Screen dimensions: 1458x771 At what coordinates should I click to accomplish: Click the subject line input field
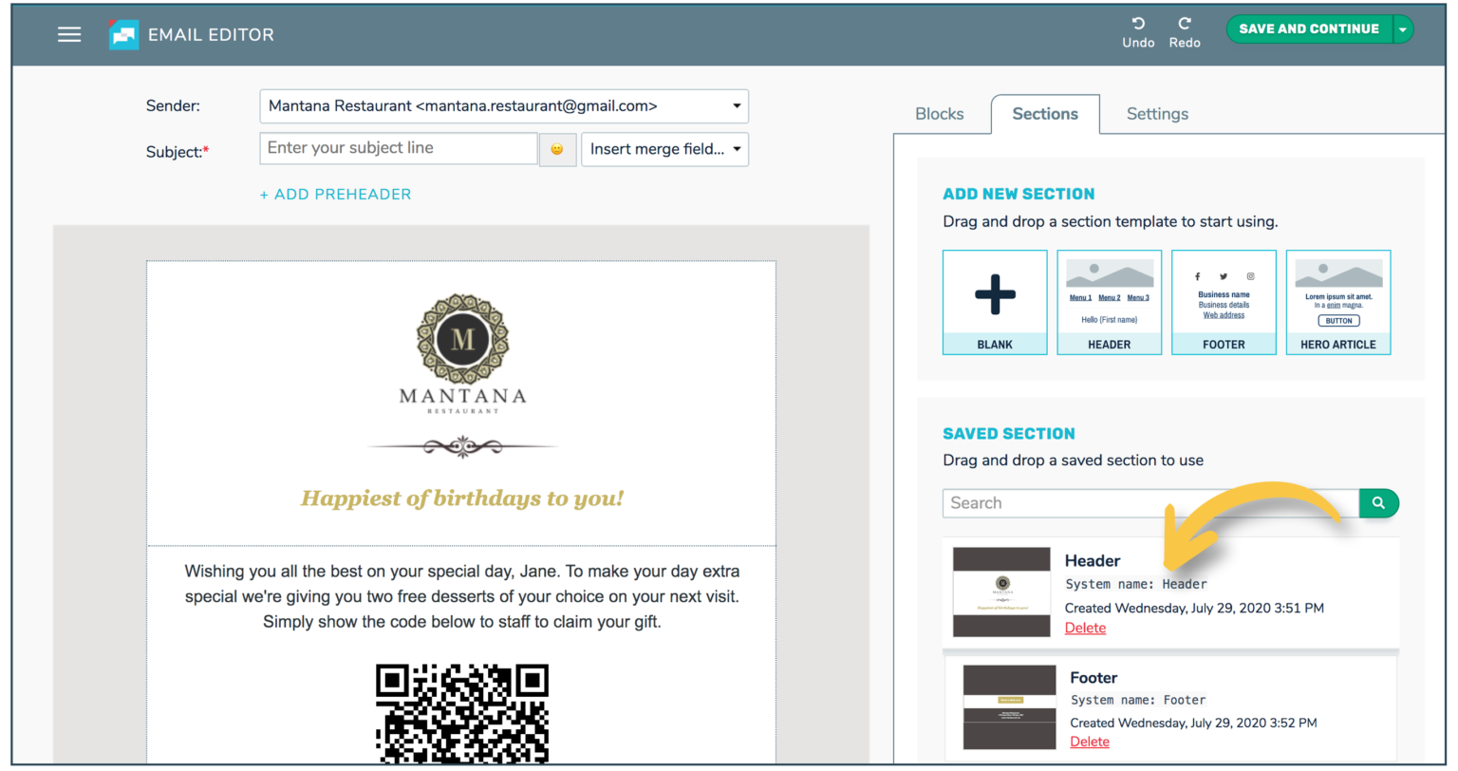point(399,148)
